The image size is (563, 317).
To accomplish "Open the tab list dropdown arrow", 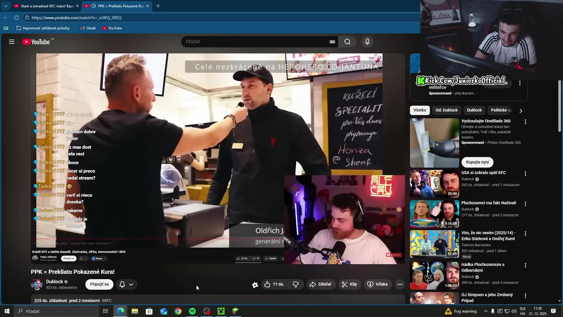I will 6,6.
